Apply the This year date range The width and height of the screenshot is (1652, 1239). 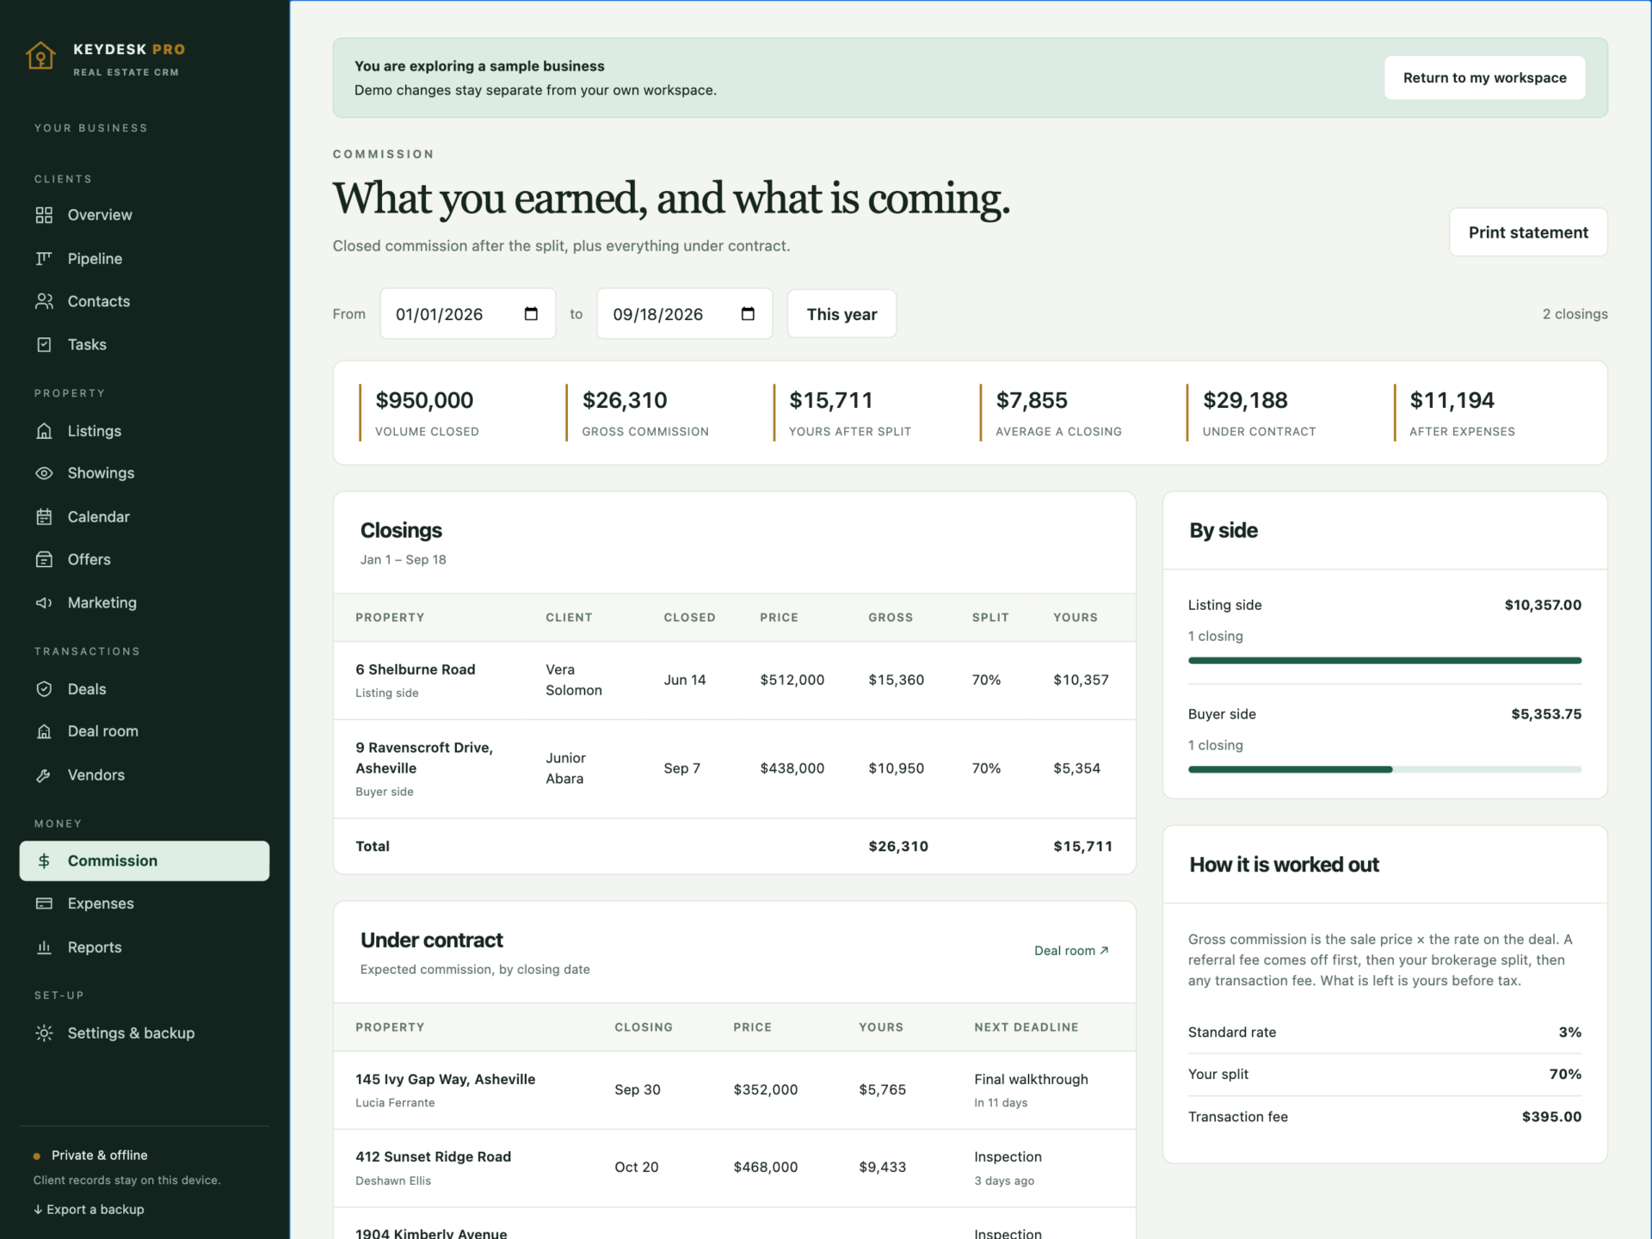[x=841, y=314]
